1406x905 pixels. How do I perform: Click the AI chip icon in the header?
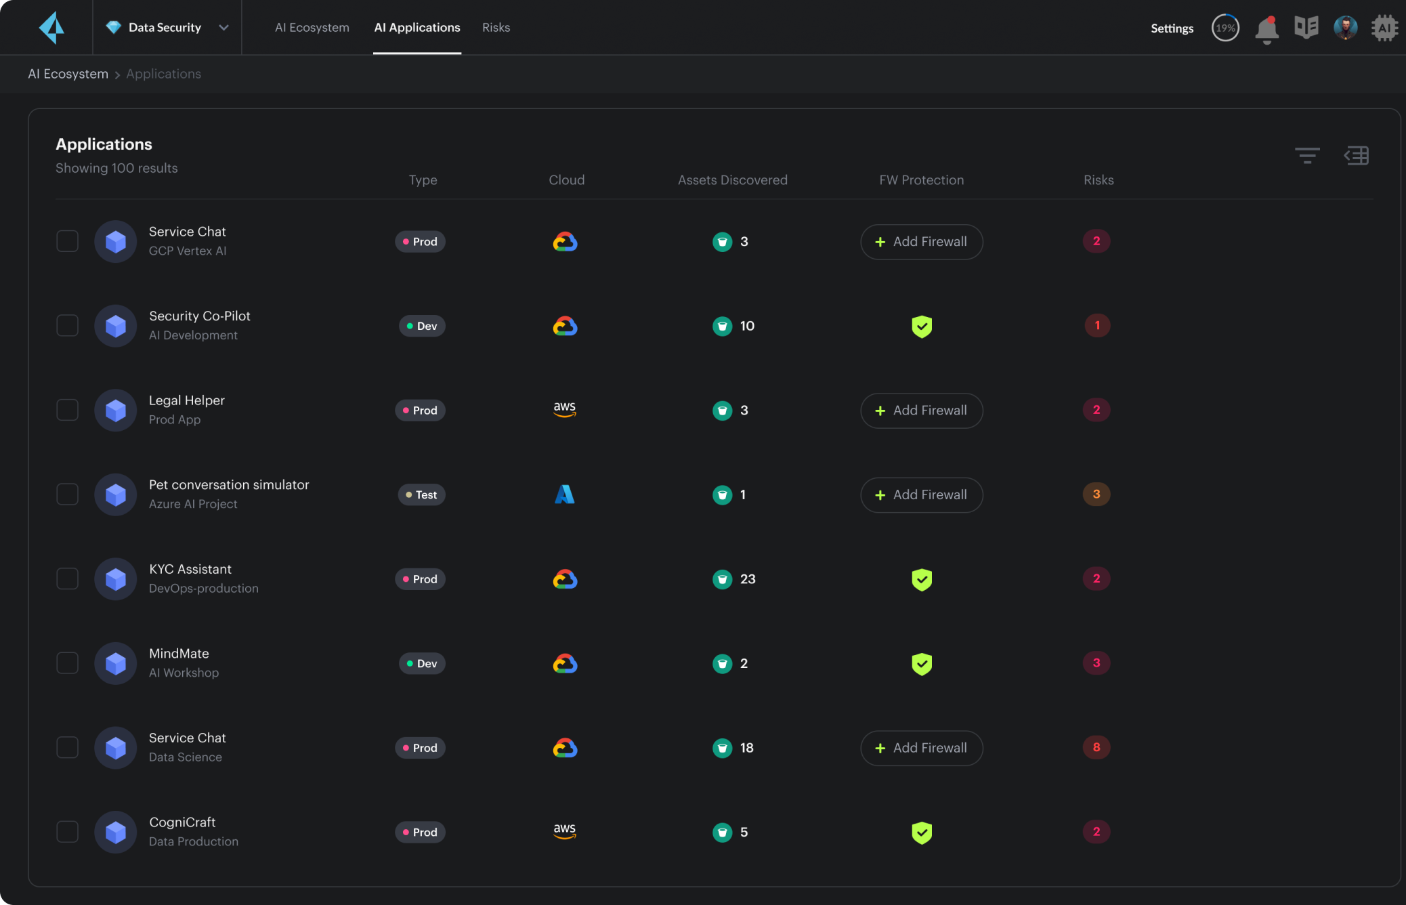pyautogui.click(x=1384, y=28)
